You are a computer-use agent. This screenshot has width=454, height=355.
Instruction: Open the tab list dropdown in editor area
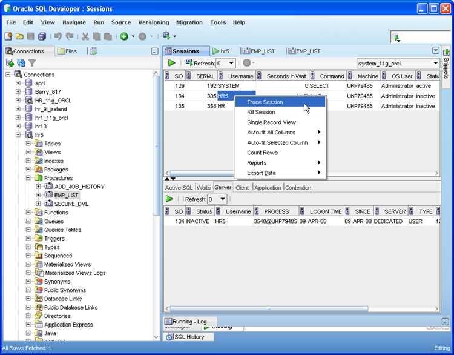point(435,50)
